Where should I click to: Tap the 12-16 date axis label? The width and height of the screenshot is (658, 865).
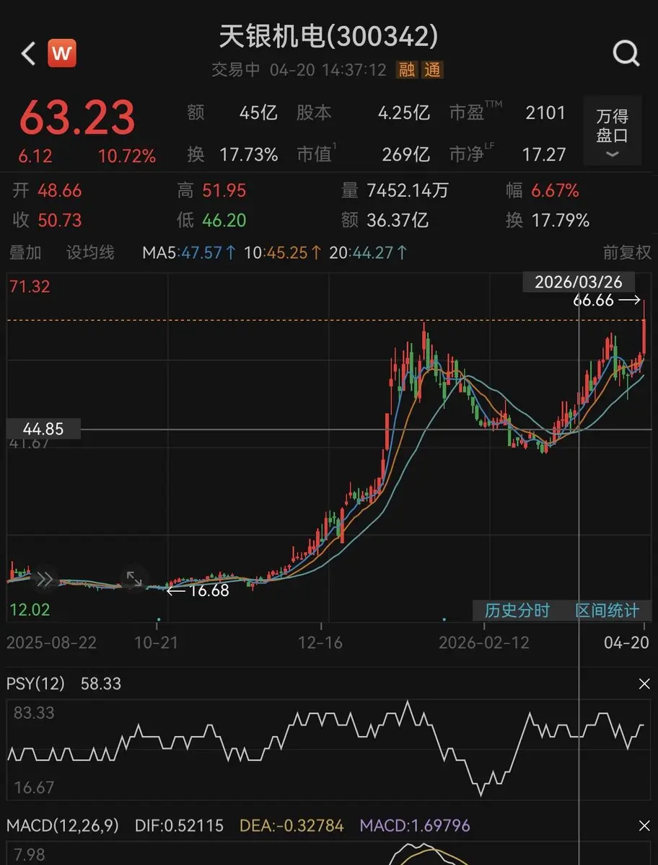point(320,642)
